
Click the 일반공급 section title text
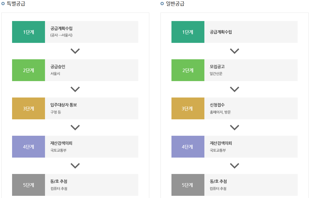(x=175, y=4)
